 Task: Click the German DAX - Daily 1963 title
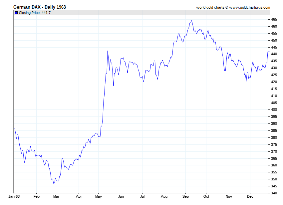point(40,7)
